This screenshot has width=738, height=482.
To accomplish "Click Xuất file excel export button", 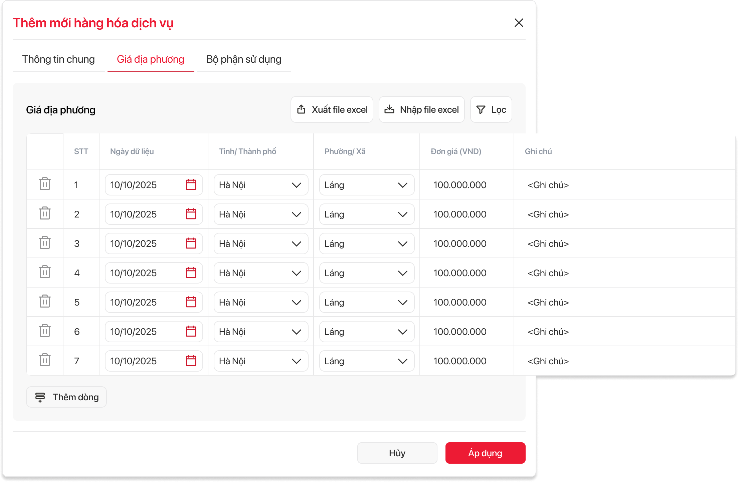I will point(332,110).
